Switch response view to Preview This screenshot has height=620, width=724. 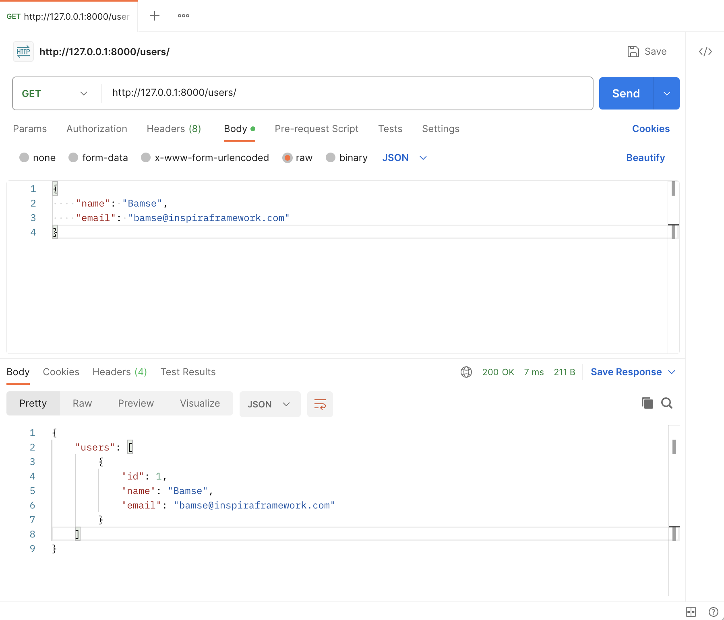136,403
